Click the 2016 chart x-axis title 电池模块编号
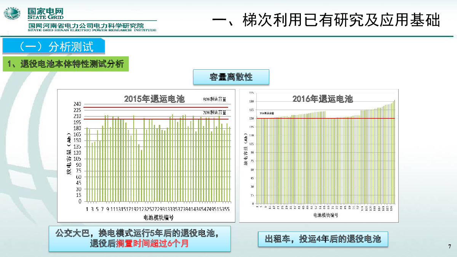457x257 pixels. (326, 215)
